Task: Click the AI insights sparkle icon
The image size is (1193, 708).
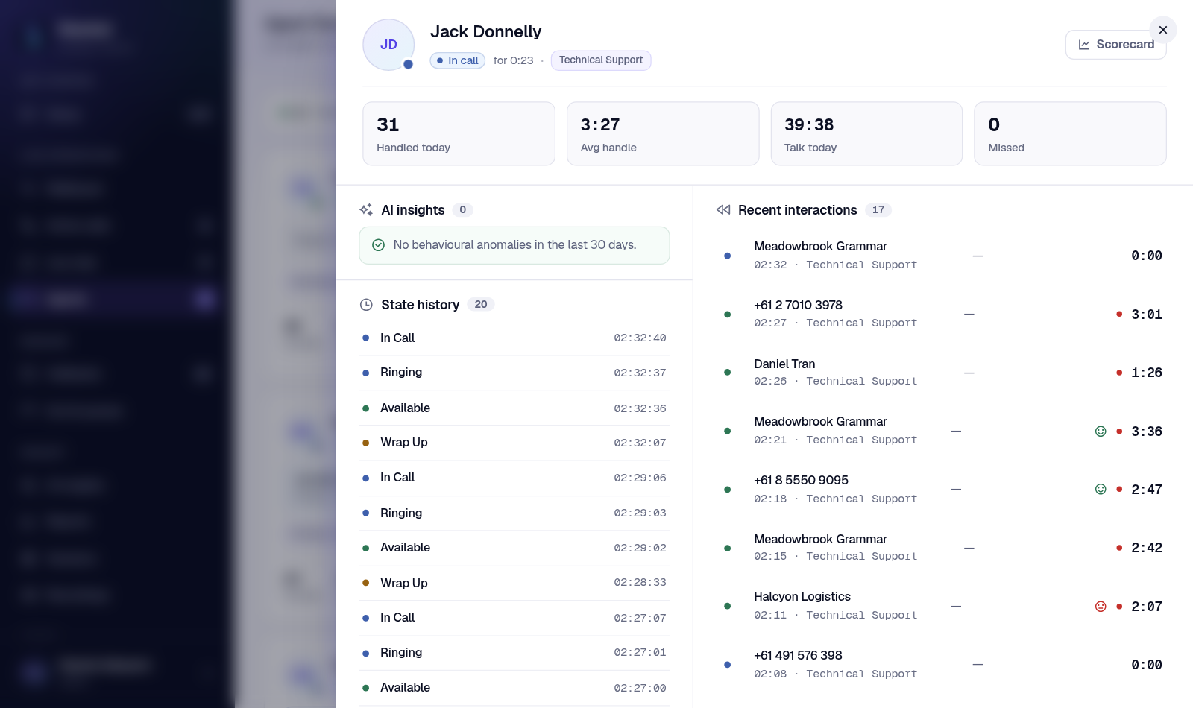Action: click(x=366, y=210)
